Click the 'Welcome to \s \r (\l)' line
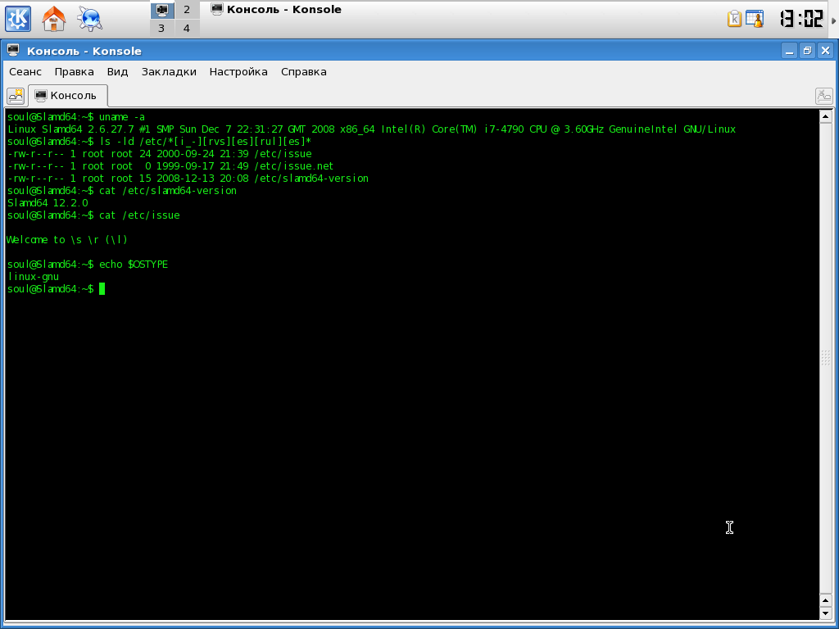839x629 pixels. 67,240
